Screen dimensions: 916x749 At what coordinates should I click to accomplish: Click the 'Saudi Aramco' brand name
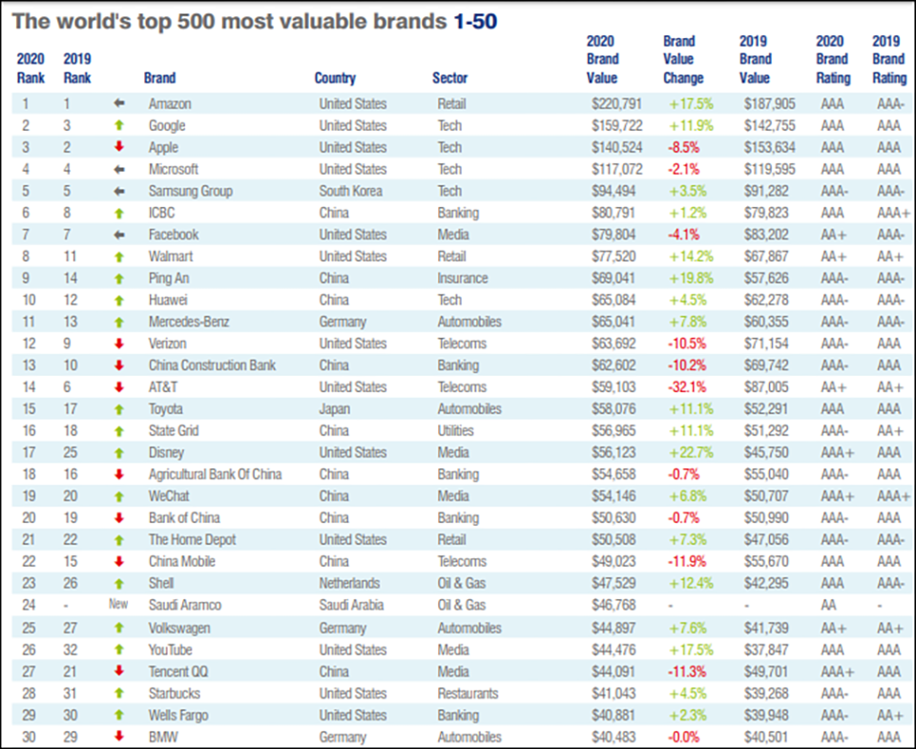click(184, 605)
